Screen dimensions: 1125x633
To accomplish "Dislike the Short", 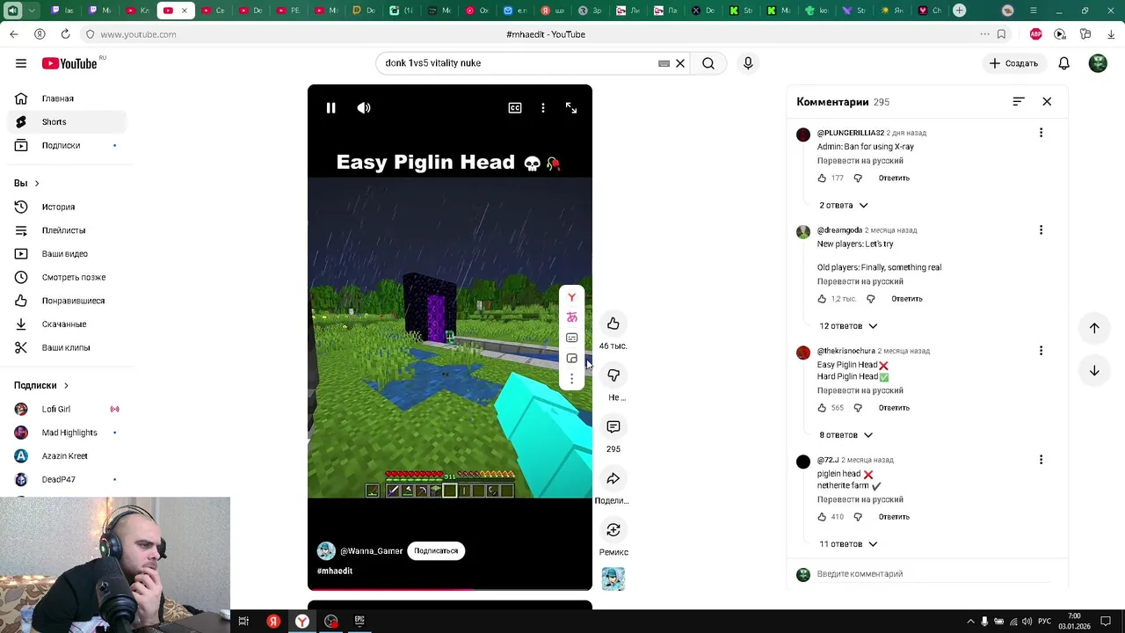I will [x=613, y=375].
